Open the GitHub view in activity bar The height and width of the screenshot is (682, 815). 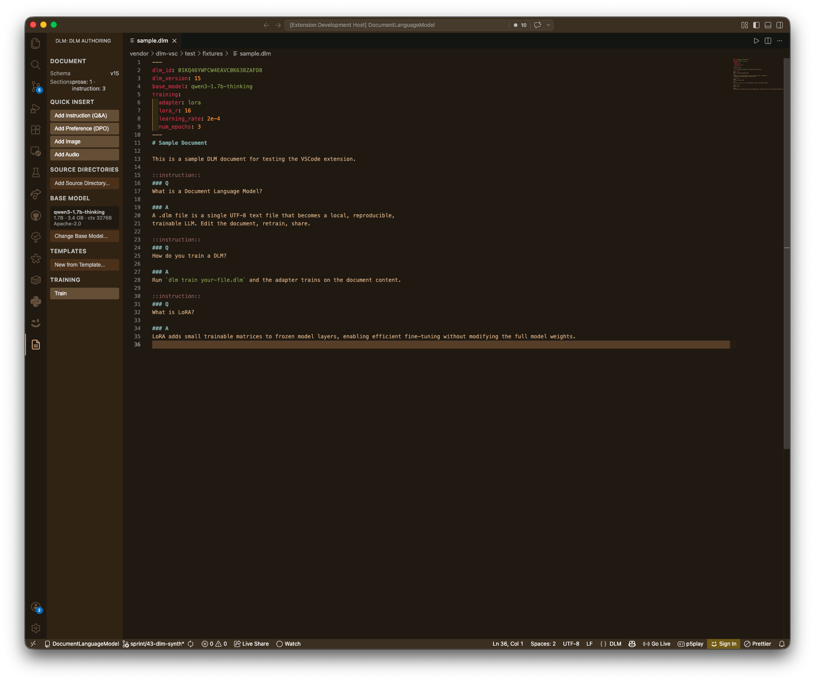(36, 216)
